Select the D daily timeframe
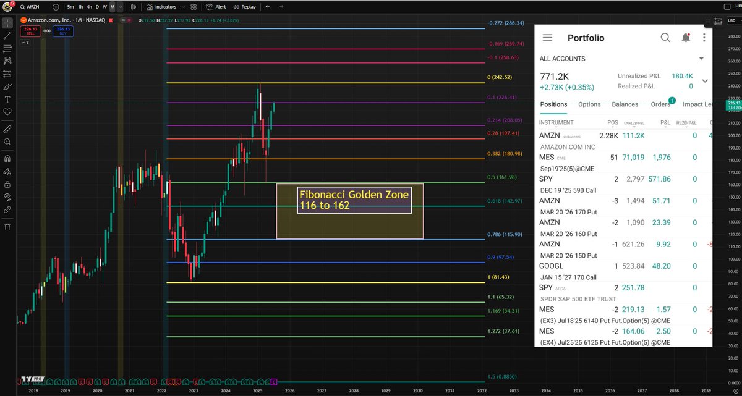The width and height of the screenshot is (742, 396). point(97,7)
